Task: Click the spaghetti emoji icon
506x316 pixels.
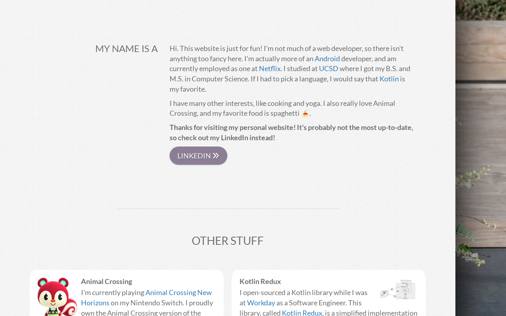Action: pos(305,114)
